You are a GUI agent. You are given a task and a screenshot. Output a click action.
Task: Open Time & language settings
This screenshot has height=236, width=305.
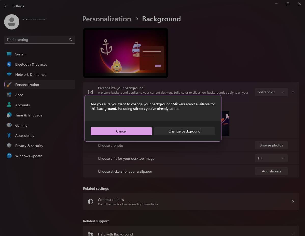(x=29, y=115)
